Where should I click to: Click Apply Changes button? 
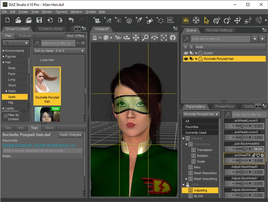(70, 135)
